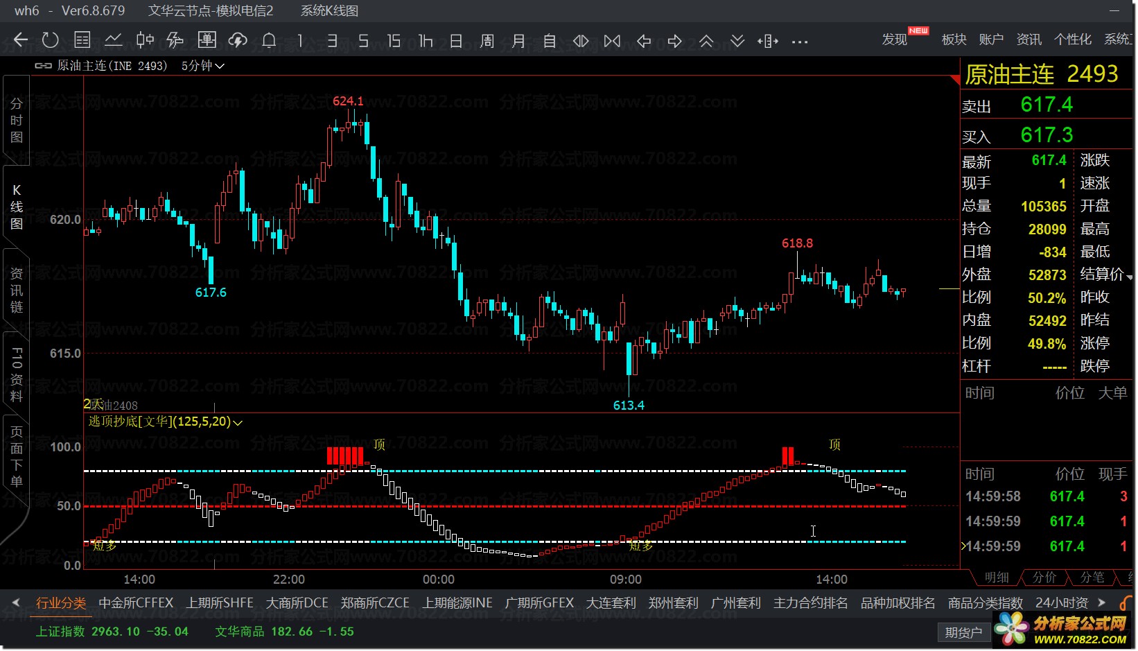The width and height of the screenshot is (1138, 651).
Task: Switch to K线图 side tab
Action: pyautogui.click(x=17, y=206)
